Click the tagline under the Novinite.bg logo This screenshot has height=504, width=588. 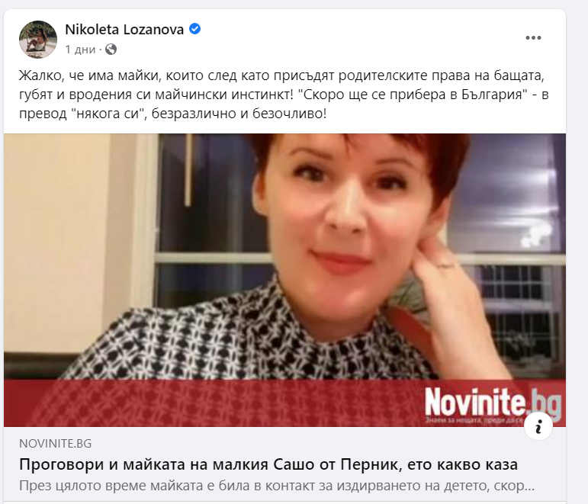pos(474,420)
